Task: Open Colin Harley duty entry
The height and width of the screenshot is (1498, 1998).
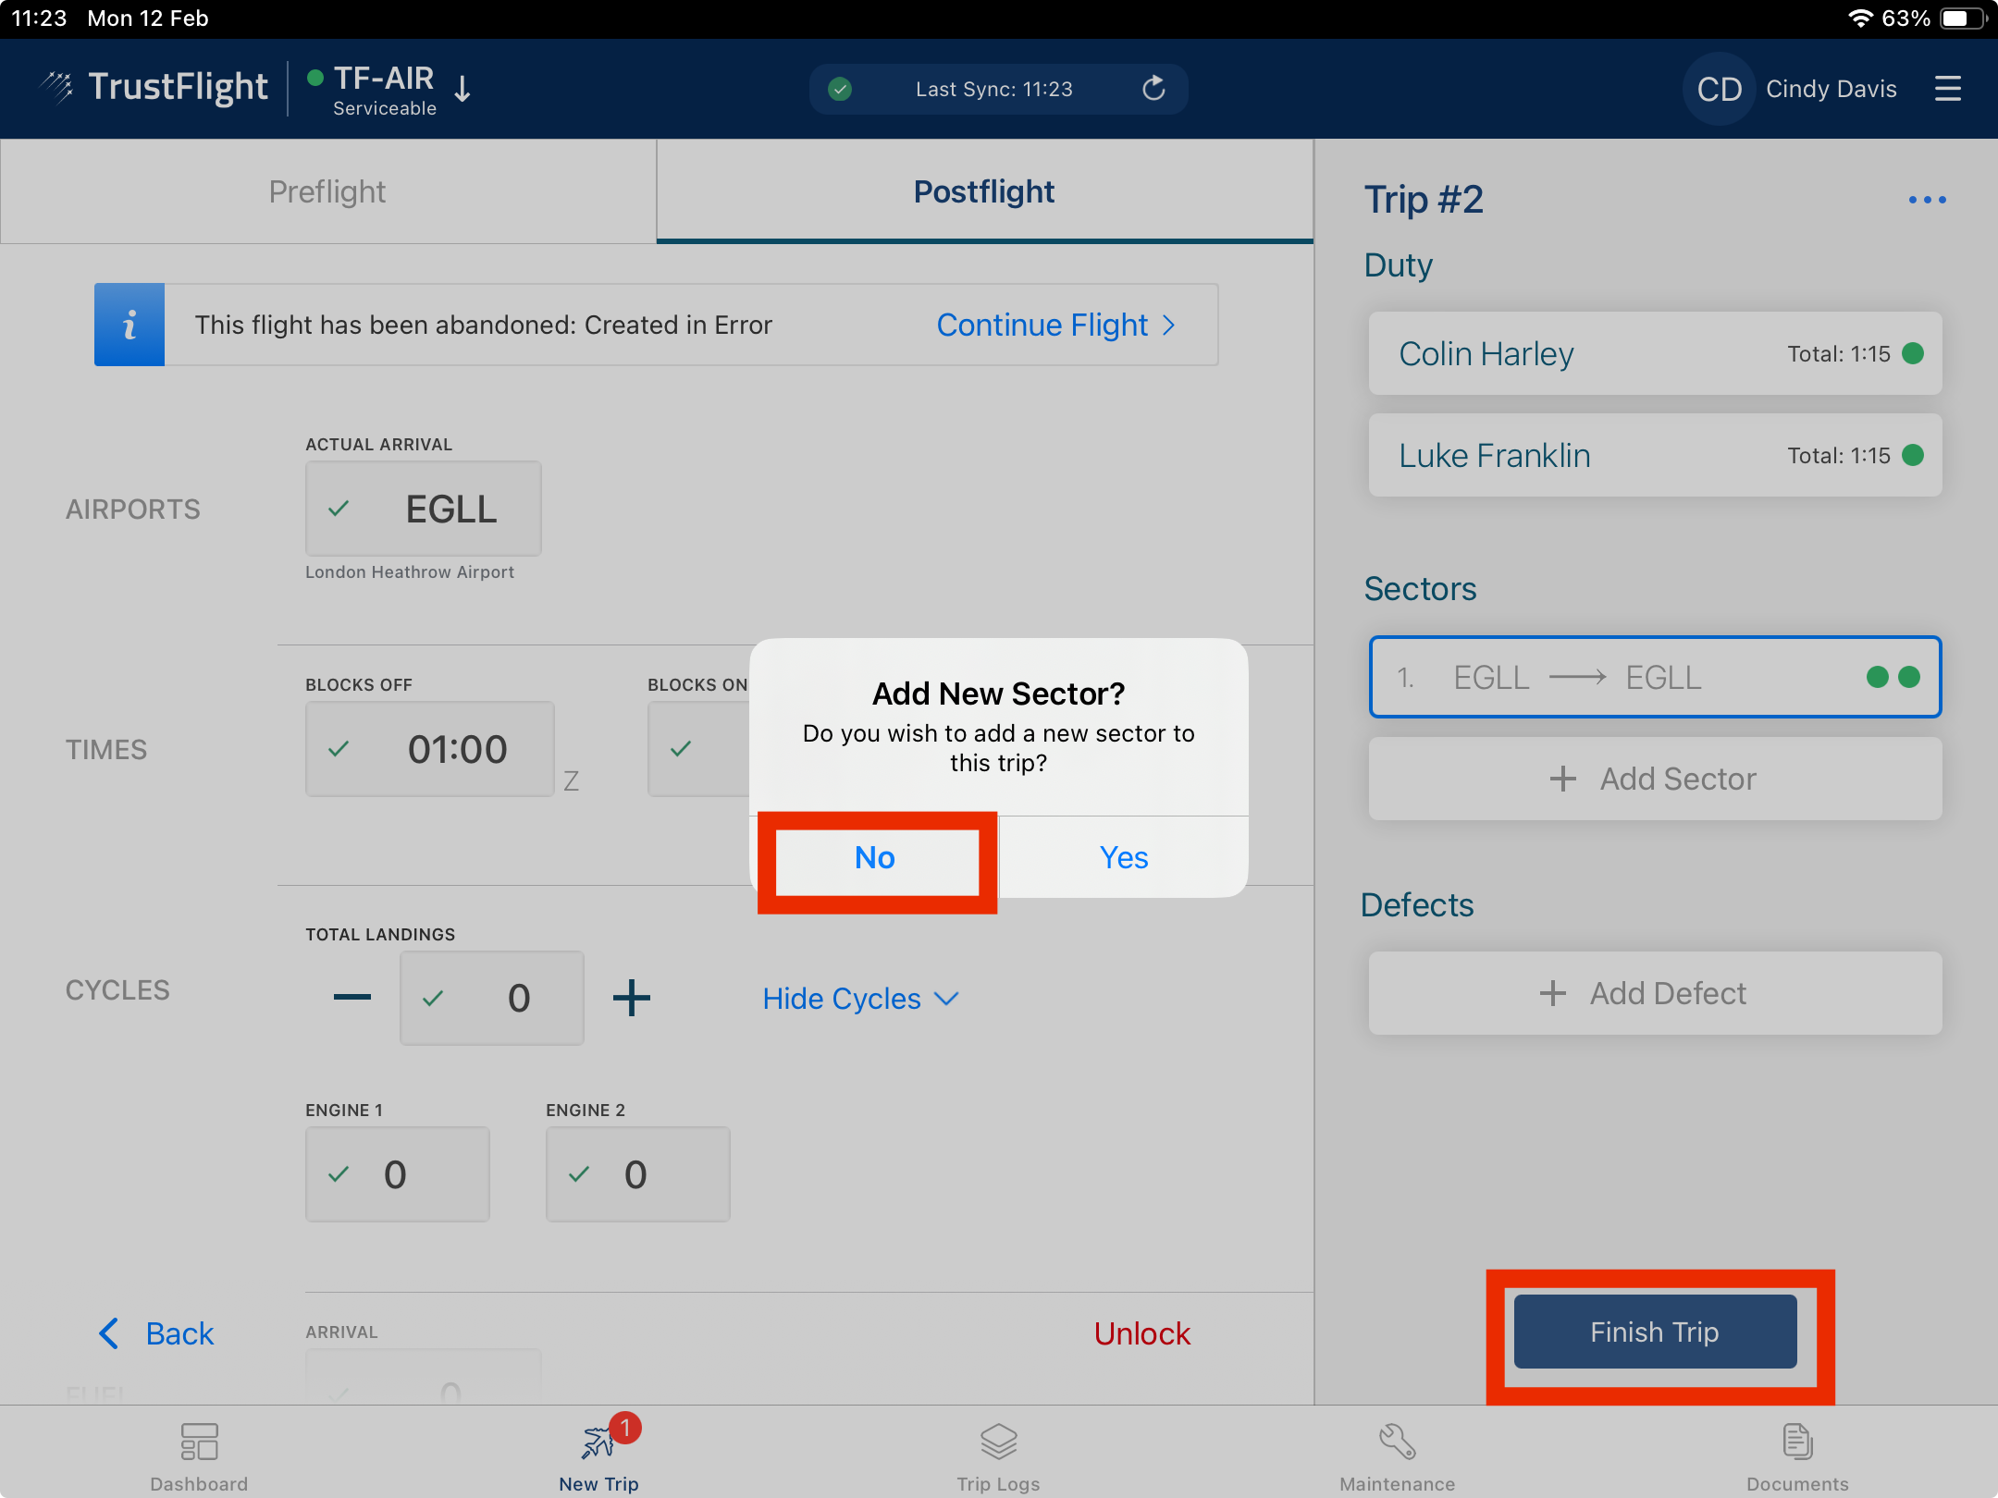Action: coord(1655,353)
